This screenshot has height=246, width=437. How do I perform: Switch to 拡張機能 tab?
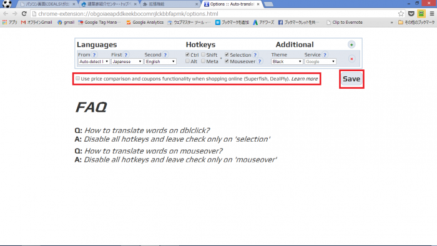tap(170, 4)
